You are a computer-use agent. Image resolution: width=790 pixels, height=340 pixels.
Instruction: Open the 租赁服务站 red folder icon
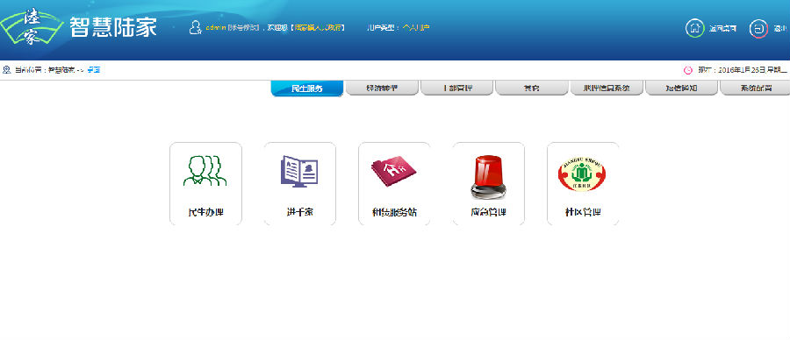394,171
